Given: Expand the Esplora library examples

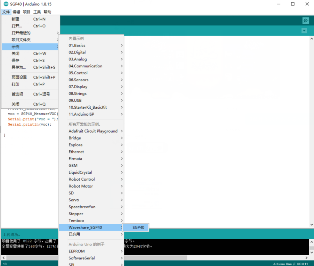Looking at the screenshot, I should (x=91, y=145).
